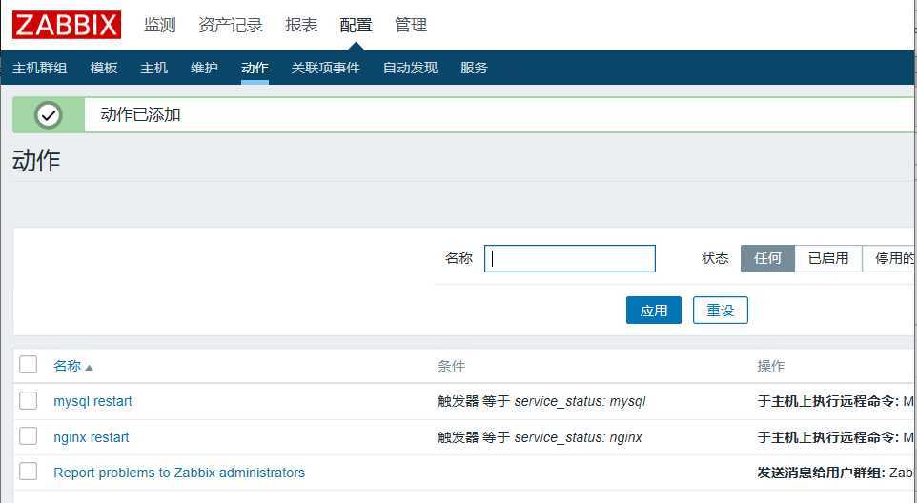This screenshot has width=917, height=503.
Task: Click the ZABBIX logo
Action: pyautogui.click(x=67, y=25)
